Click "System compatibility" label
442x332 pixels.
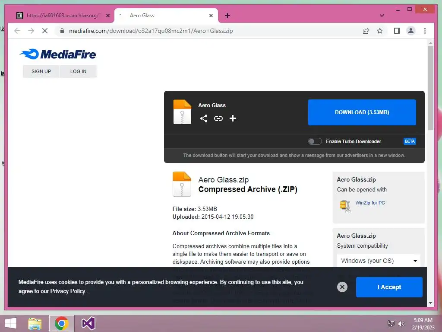[362, 246]
